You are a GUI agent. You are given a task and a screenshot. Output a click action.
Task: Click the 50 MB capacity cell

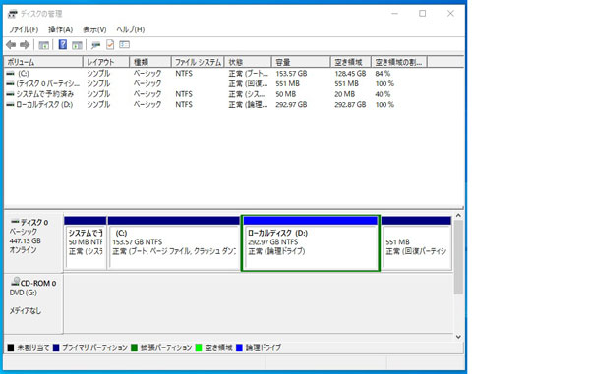pos(285,94)
